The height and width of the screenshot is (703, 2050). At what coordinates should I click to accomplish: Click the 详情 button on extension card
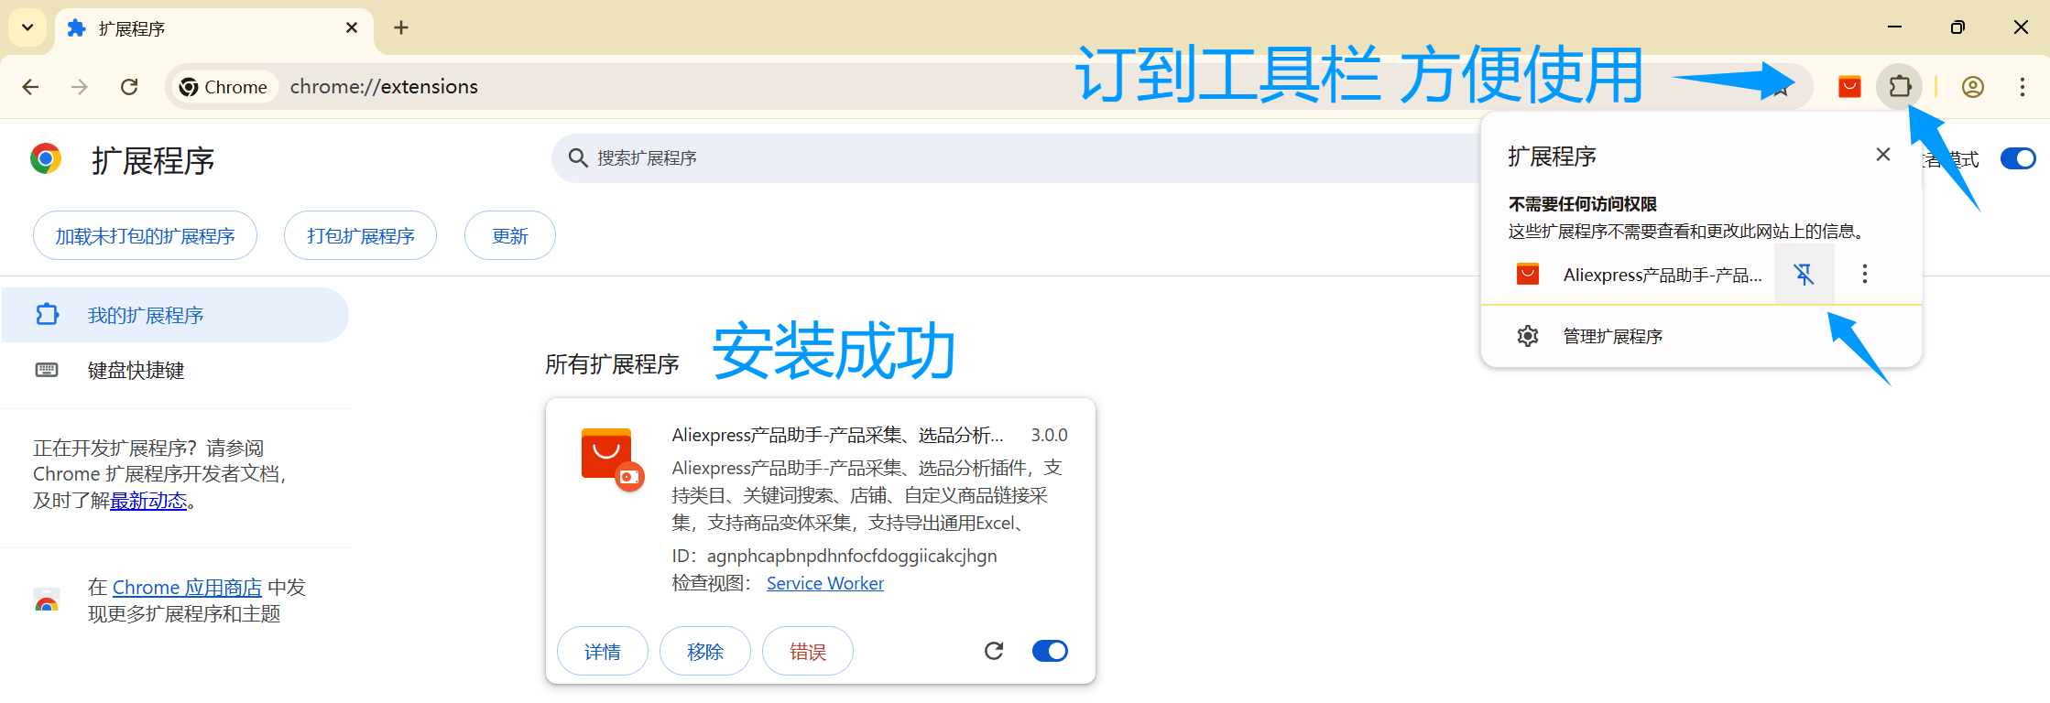pos(602,651)
